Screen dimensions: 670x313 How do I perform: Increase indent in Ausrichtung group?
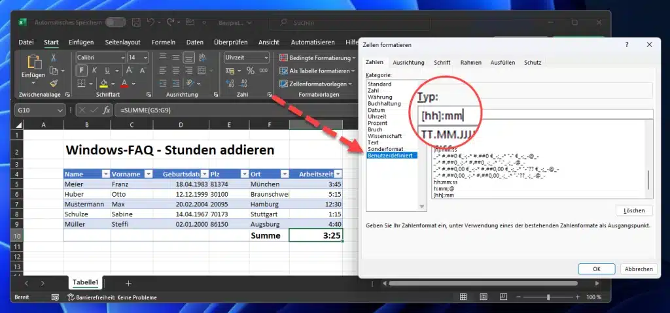(x=175, y=83)
